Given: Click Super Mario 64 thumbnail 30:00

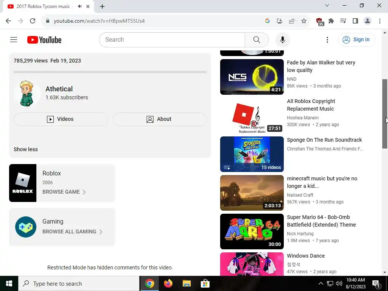Looking at the screenshot, I should pyautogui.click(x=252, y=232).
